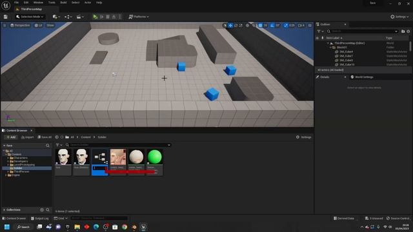Click Save All in the Content Browser

point(45,137)
